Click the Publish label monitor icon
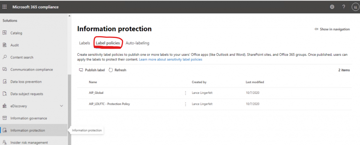 [81, 70]
